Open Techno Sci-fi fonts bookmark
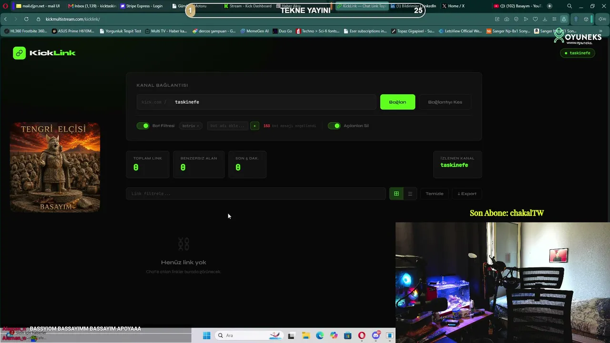The width and height of the screenshot is (610, 343). pyautogui.click(x=317, y=31)
